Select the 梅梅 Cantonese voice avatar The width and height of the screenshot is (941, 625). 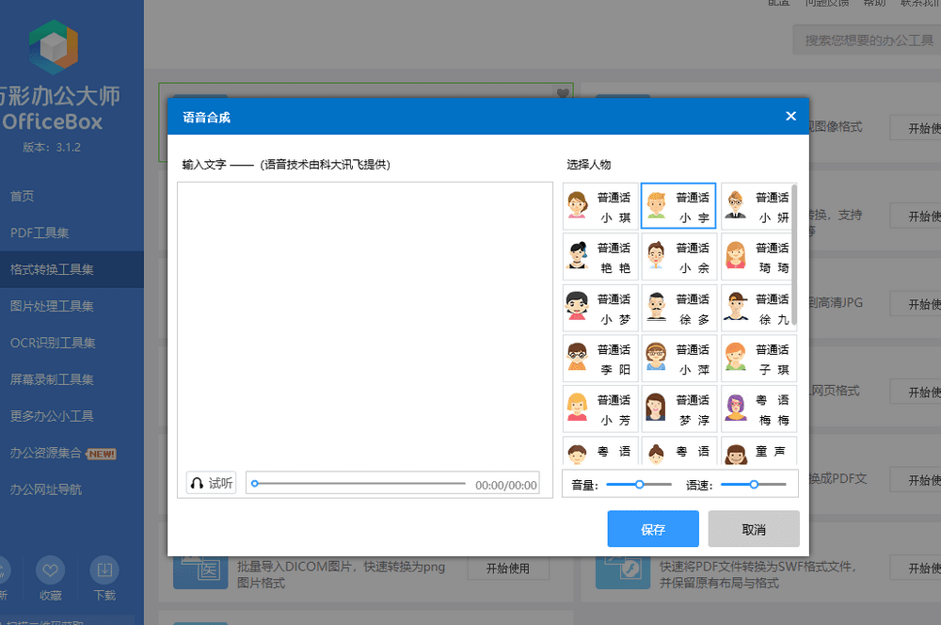[758, 409]
